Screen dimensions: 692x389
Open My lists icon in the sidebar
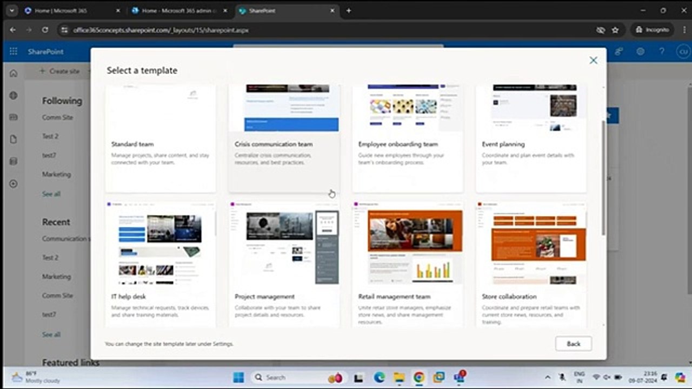coord(14,161)
